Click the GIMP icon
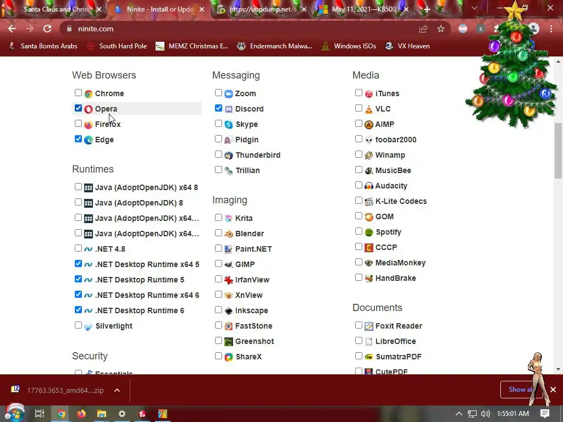 pyautogui.click(x=229, y=264)
